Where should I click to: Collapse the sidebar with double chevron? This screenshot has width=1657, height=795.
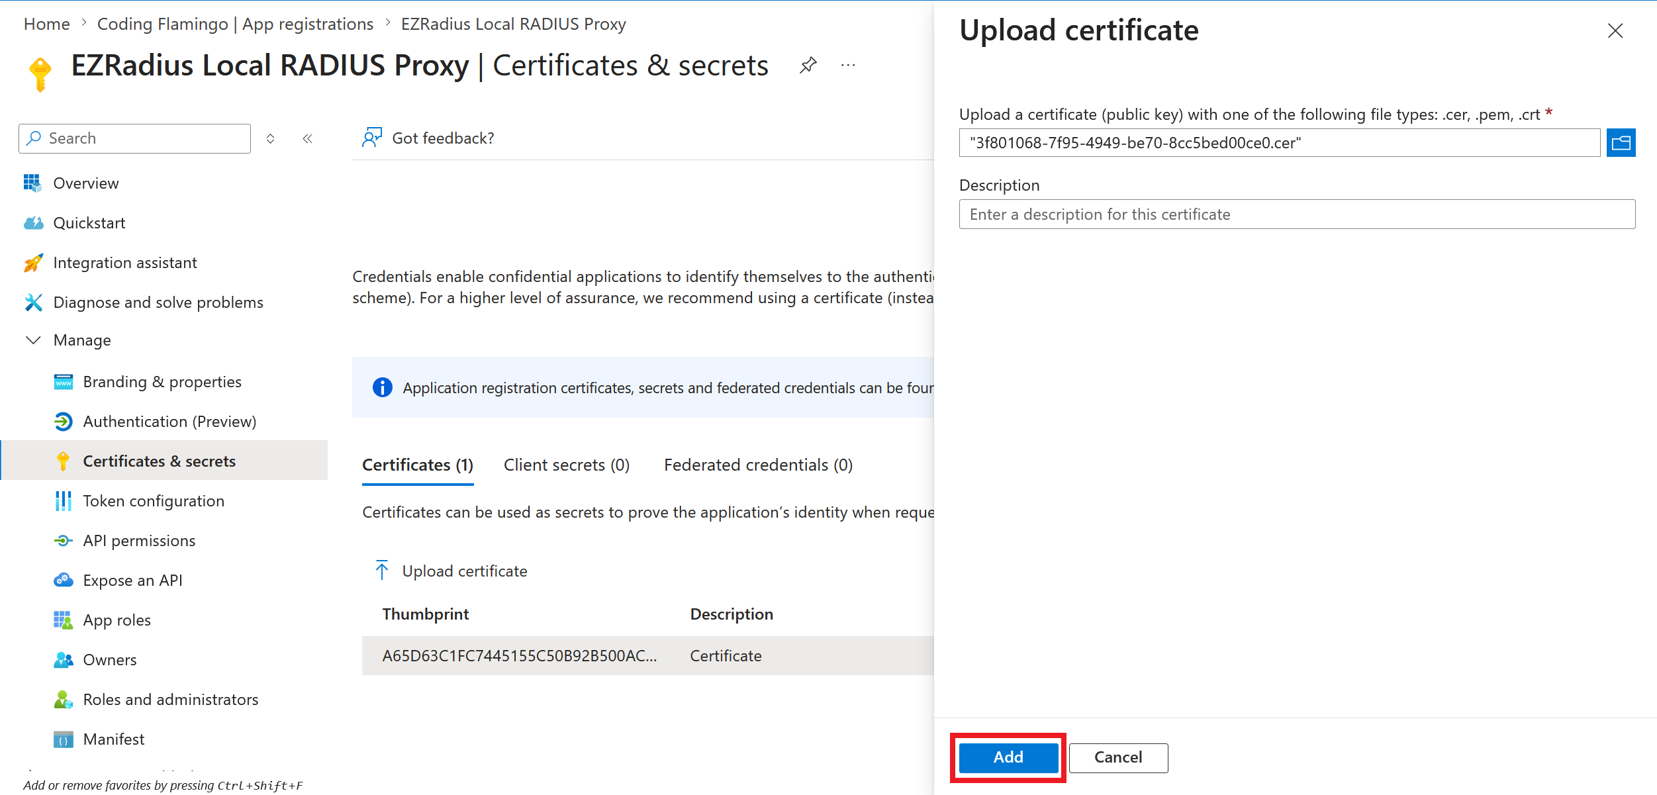click(307, 138)
